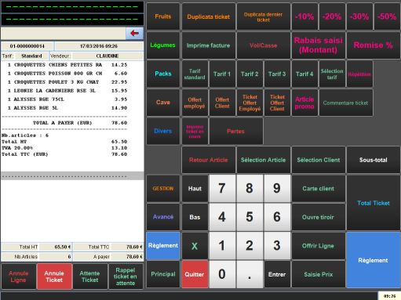Screen dimensions: 401x300
Task: Tap the decimal point key on keypad
Action: pos(250,274)
